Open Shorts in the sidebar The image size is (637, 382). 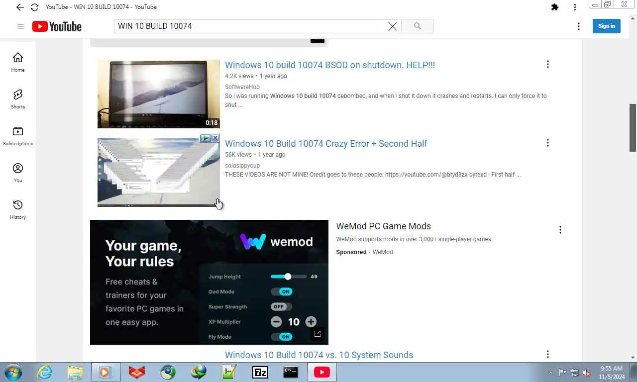pos(18,99)
